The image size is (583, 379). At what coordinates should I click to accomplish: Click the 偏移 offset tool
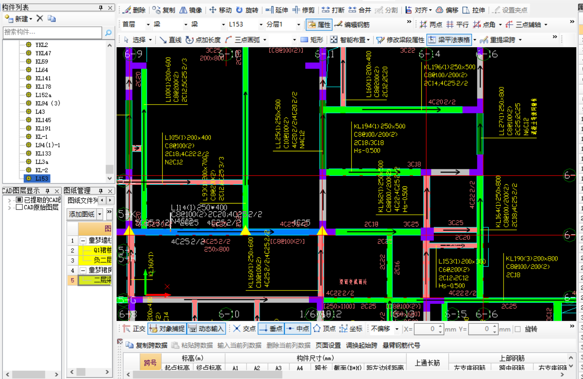(447, 10)
